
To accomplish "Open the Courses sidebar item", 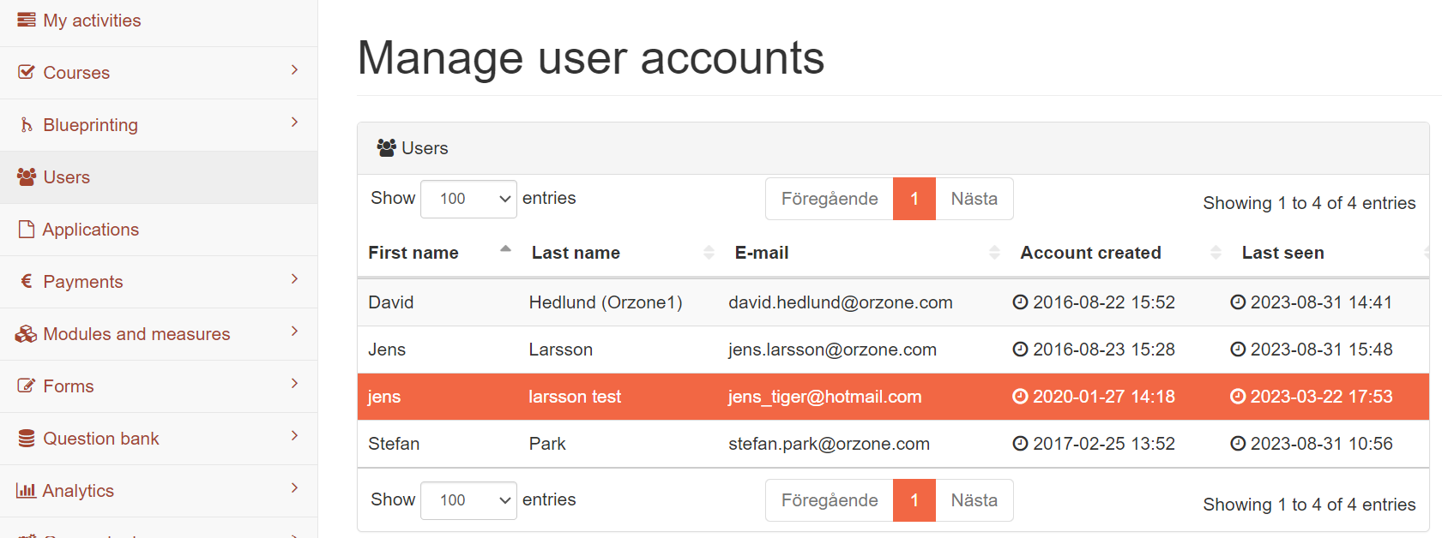I will pyautogui.click(x=159, y=73).
